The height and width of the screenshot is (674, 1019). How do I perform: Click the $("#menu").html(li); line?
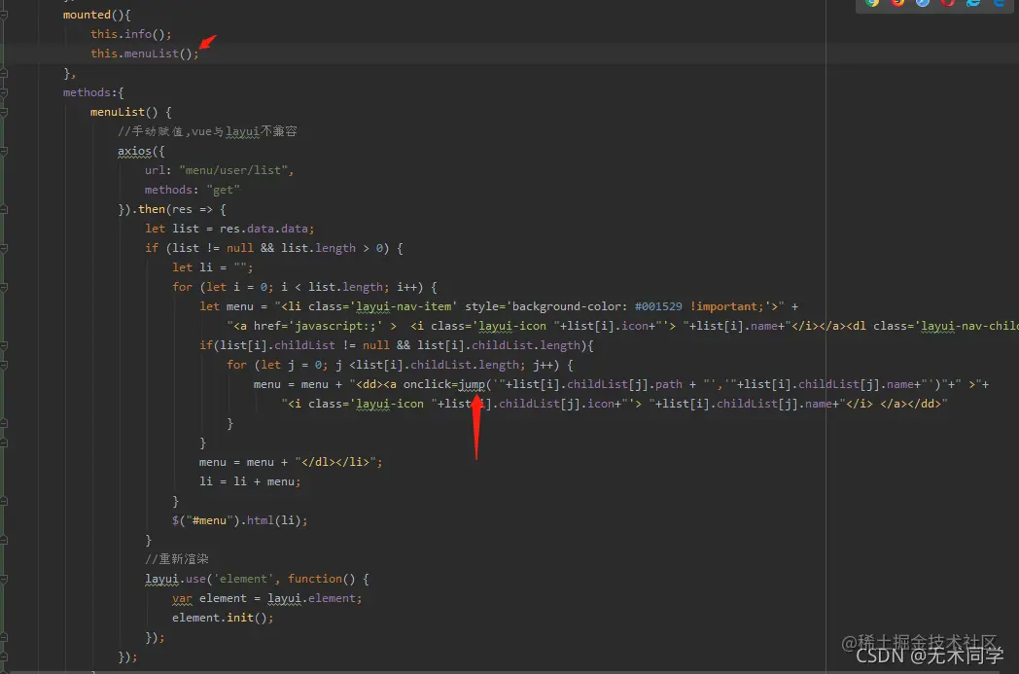(240, 520)
